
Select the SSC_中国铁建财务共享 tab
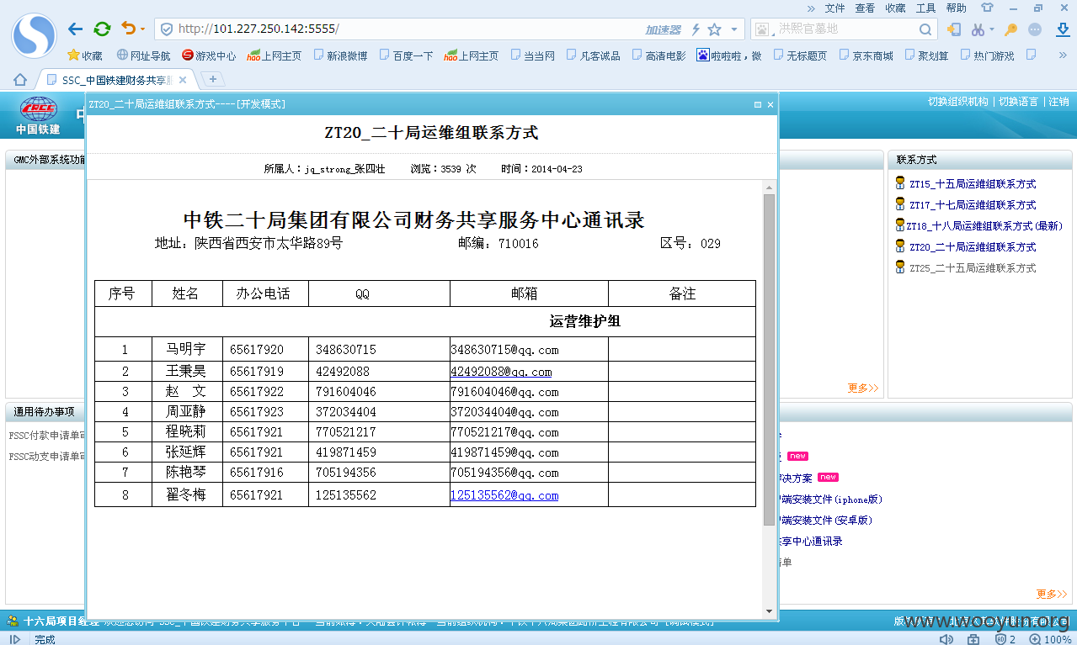116,80
